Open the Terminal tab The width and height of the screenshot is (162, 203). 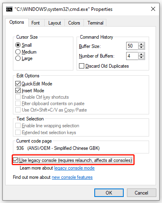pyautogui.click(x=96, y=23)
